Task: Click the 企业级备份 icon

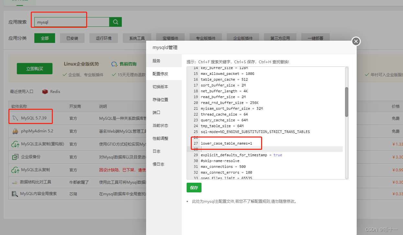Action: [15, 157]
